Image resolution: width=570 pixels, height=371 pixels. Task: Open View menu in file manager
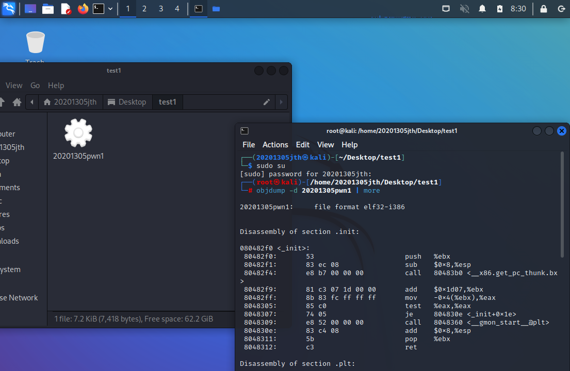click(x=14, y=86)
